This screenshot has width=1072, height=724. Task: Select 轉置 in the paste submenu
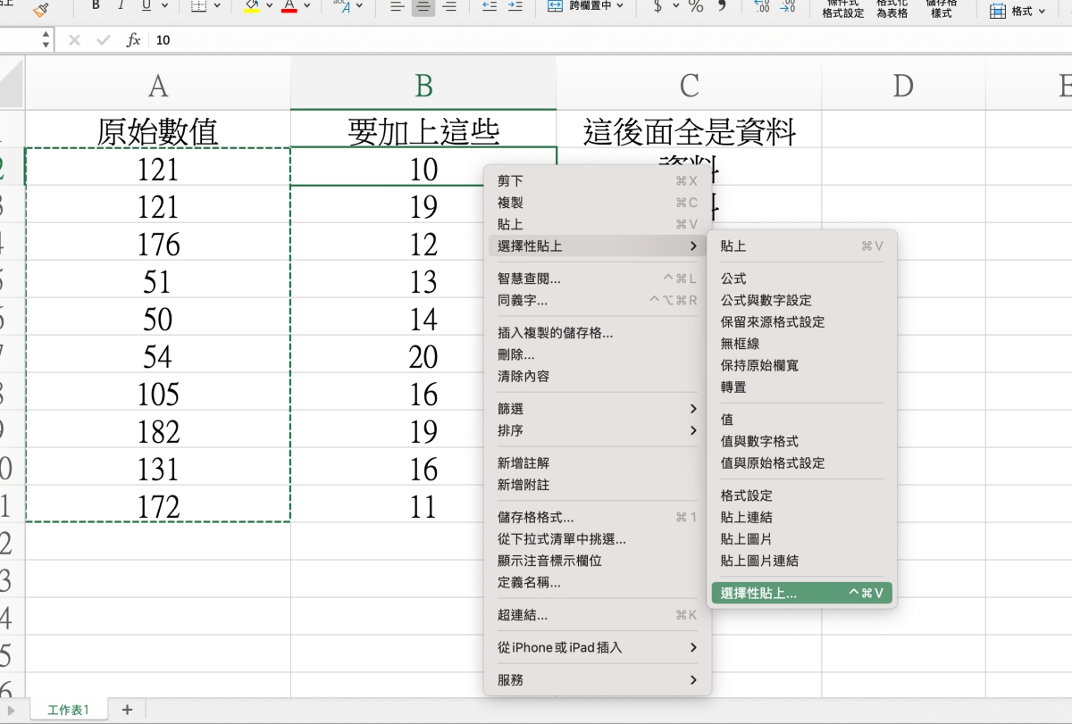tap(733, 387)
